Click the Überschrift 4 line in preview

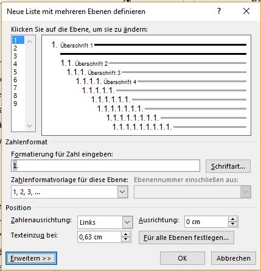click(x=161, y=82)
